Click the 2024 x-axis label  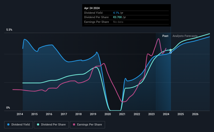pos(166,114)
